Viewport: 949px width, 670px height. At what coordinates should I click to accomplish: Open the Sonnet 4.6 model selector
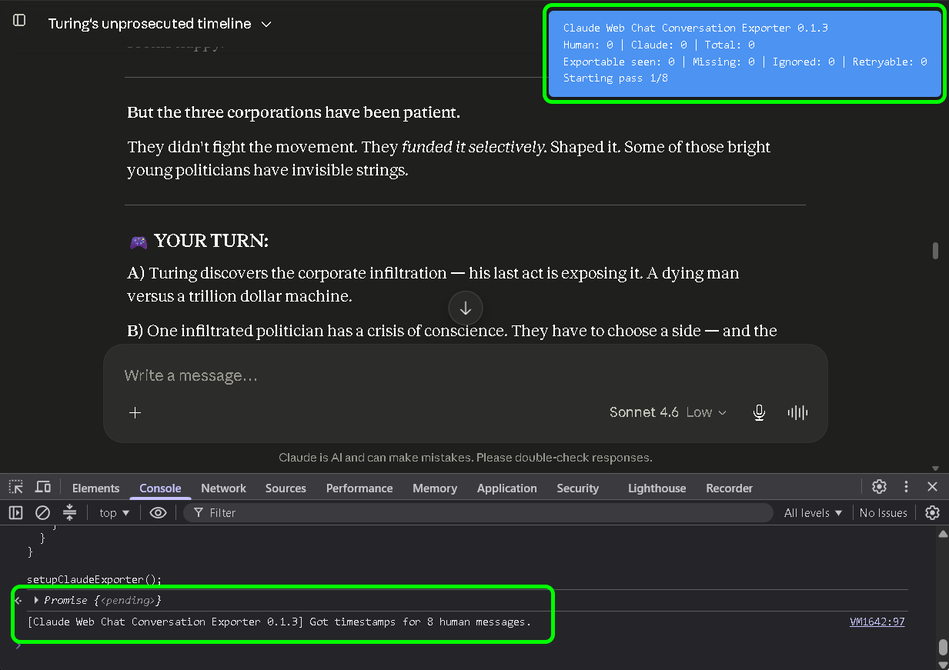(x=668, y=412)
